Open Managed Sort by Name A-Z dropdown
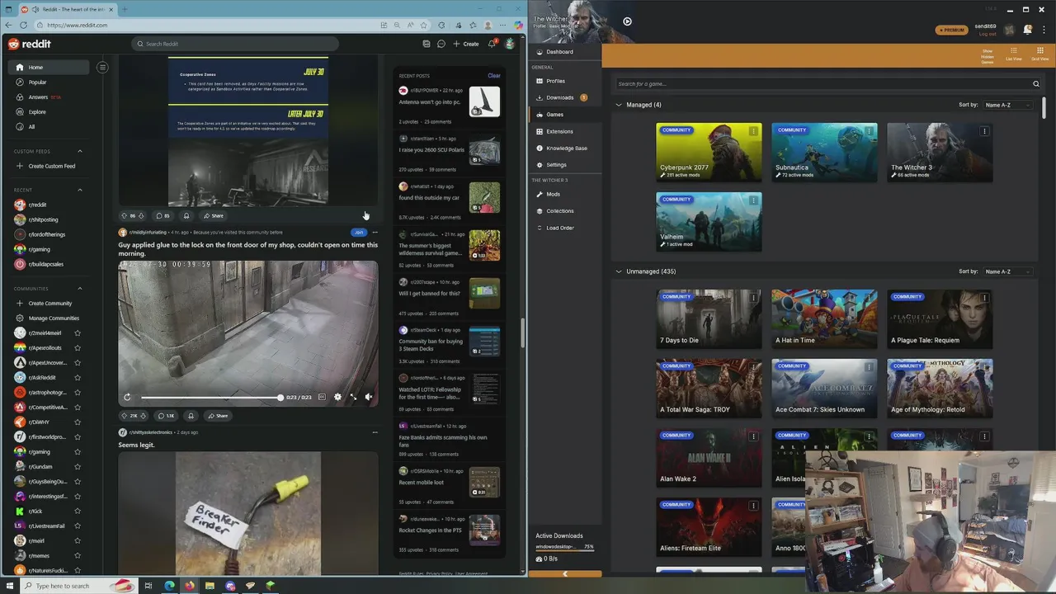This screenshot has width=1056, height=594. tap(1007, 105)
